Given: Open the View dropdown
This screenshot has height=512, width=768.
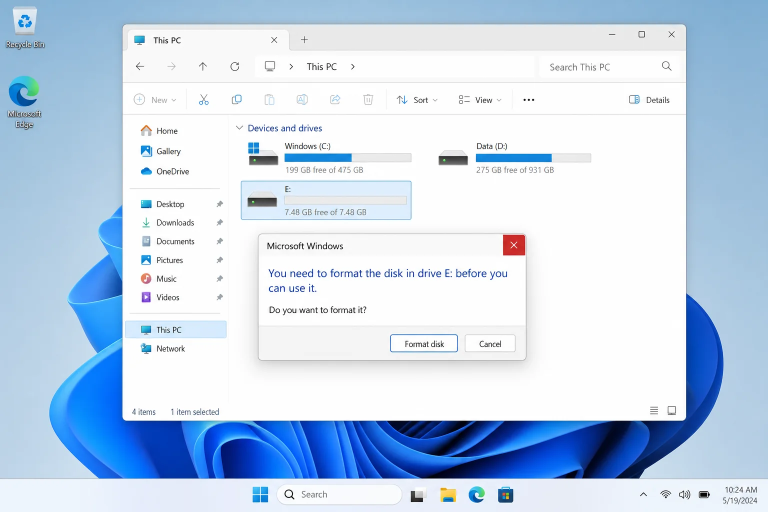Looking at the screenshot, I should tap(480, 100).
